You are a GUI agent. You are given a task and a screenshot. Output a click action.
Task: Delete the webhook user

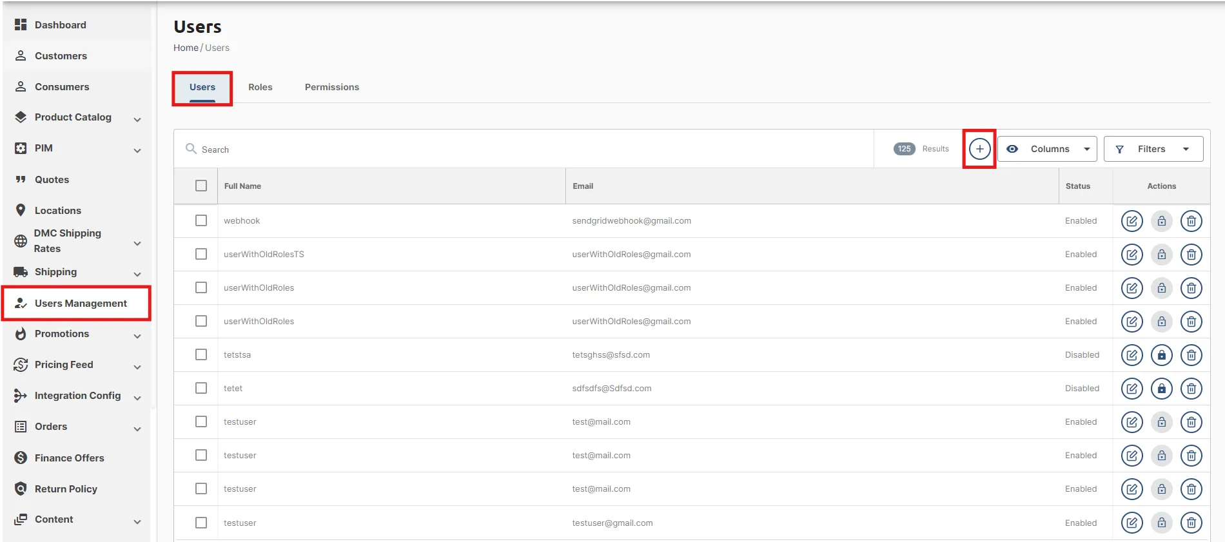point(1191,221)
